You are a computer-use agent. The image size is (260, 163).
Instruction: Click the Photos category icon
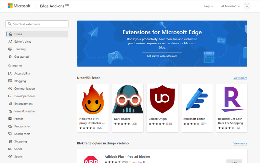[10, 119]
